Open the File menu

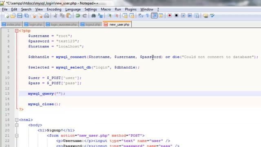[4, 9]
